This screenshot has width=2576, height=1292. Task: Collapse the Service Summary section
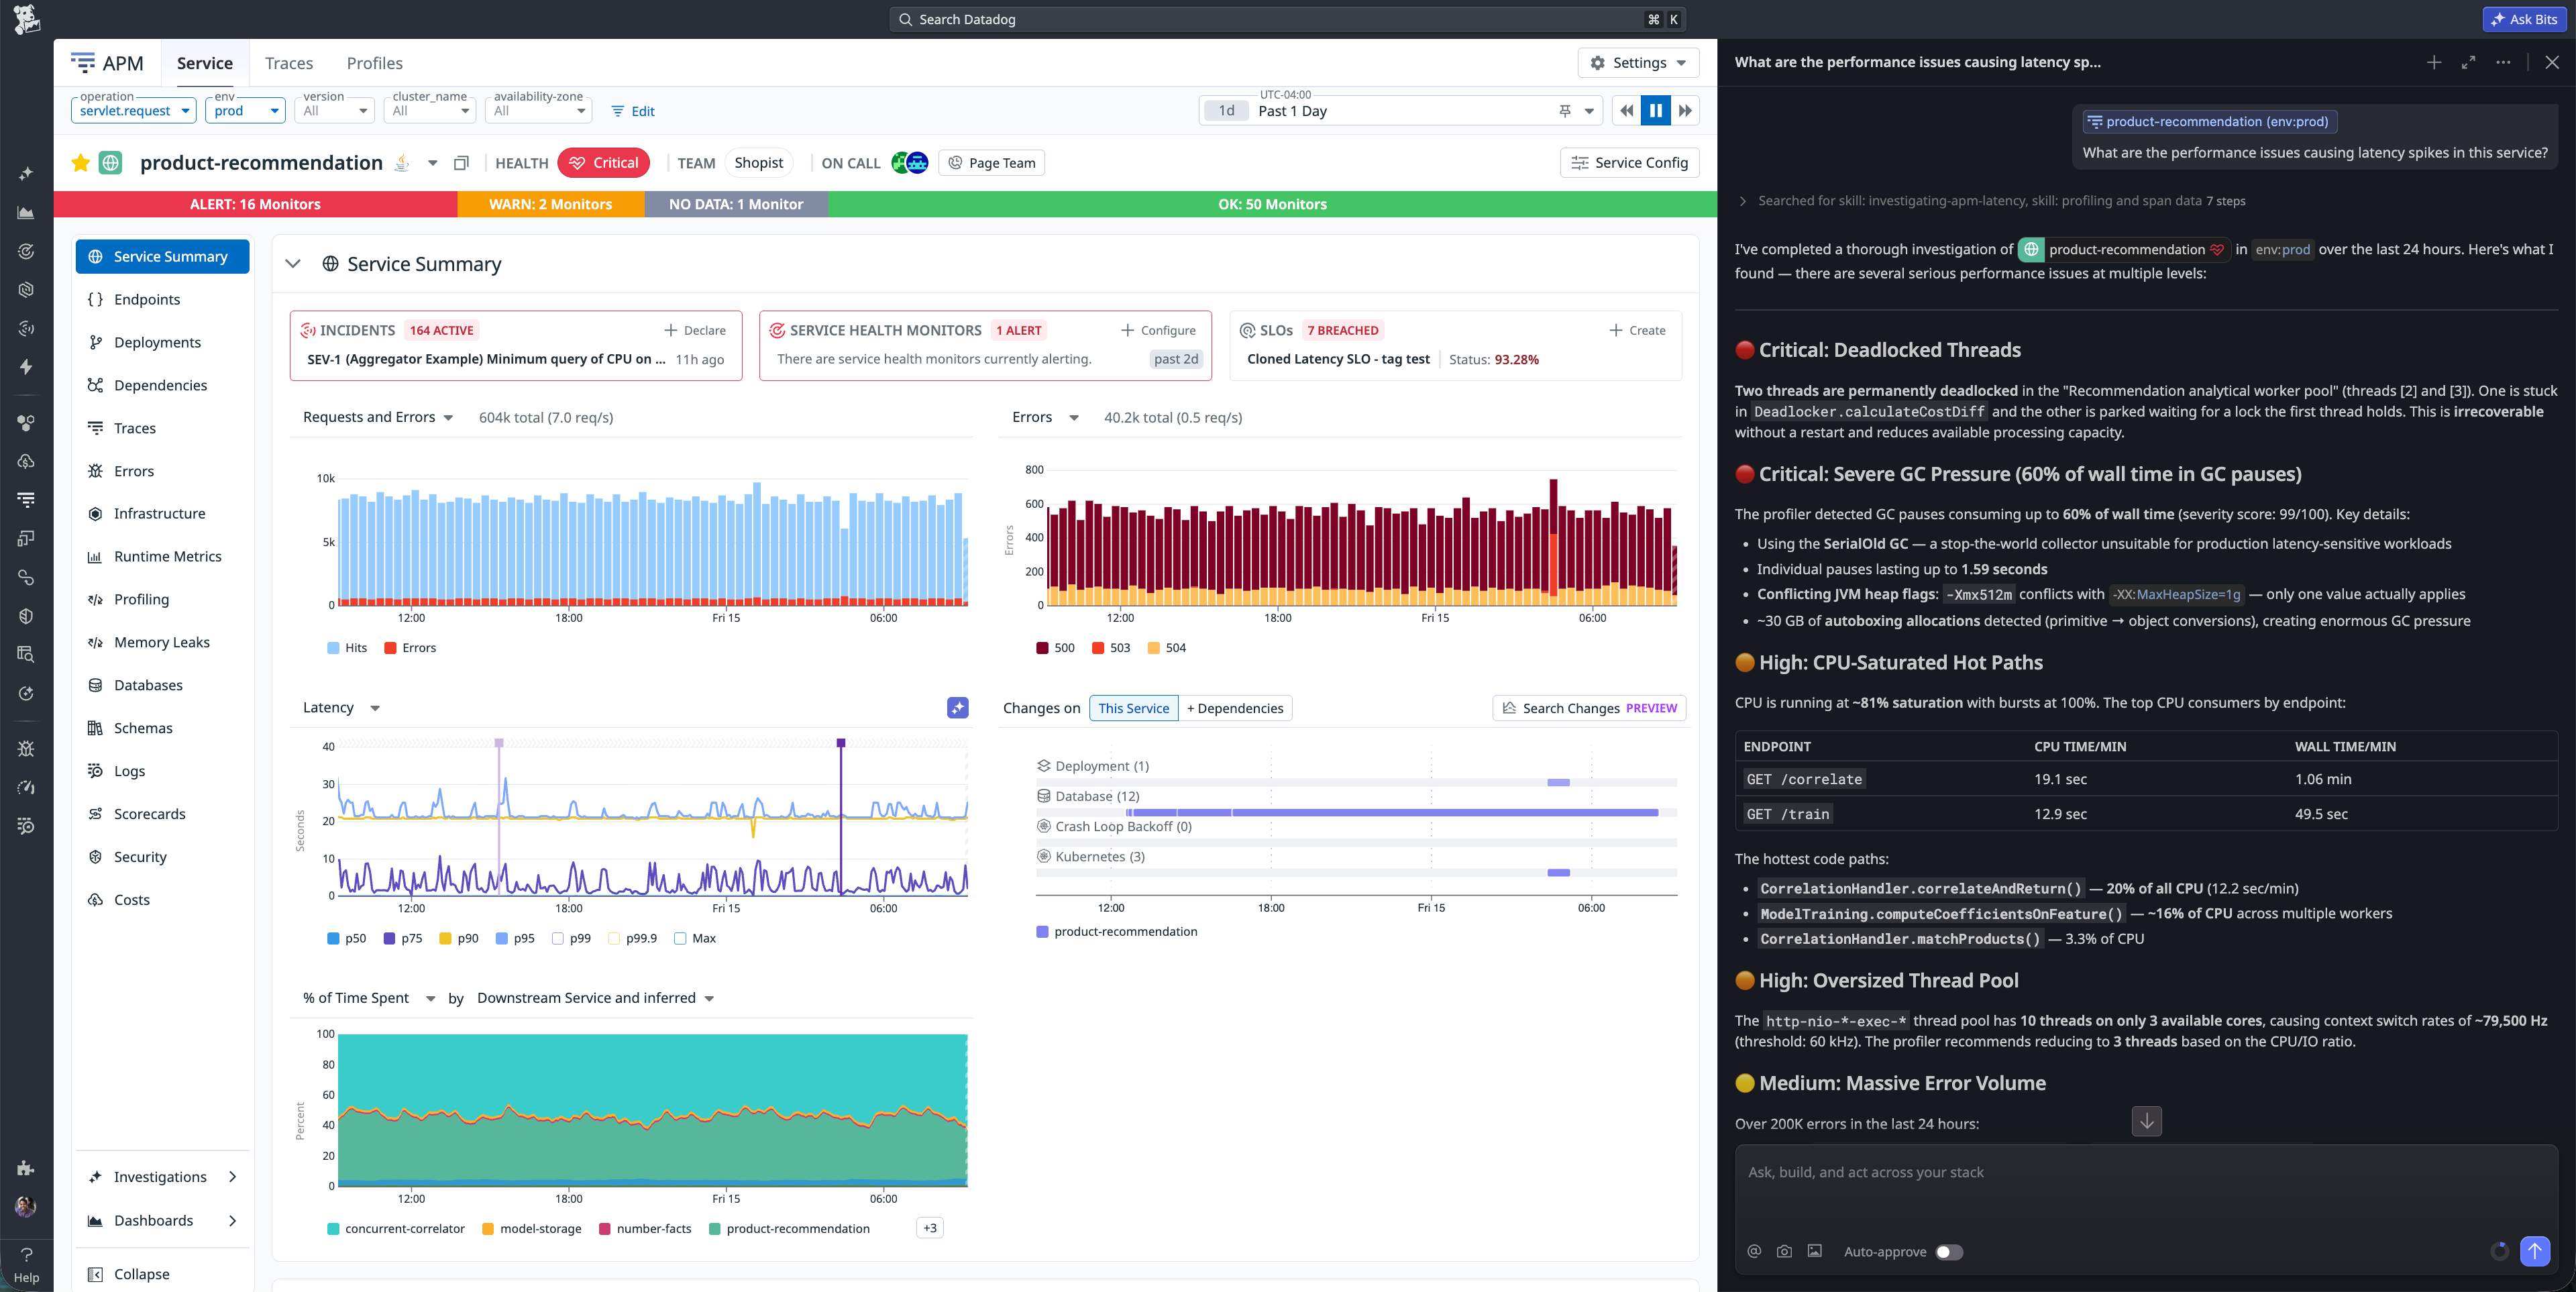coord(293,264)
